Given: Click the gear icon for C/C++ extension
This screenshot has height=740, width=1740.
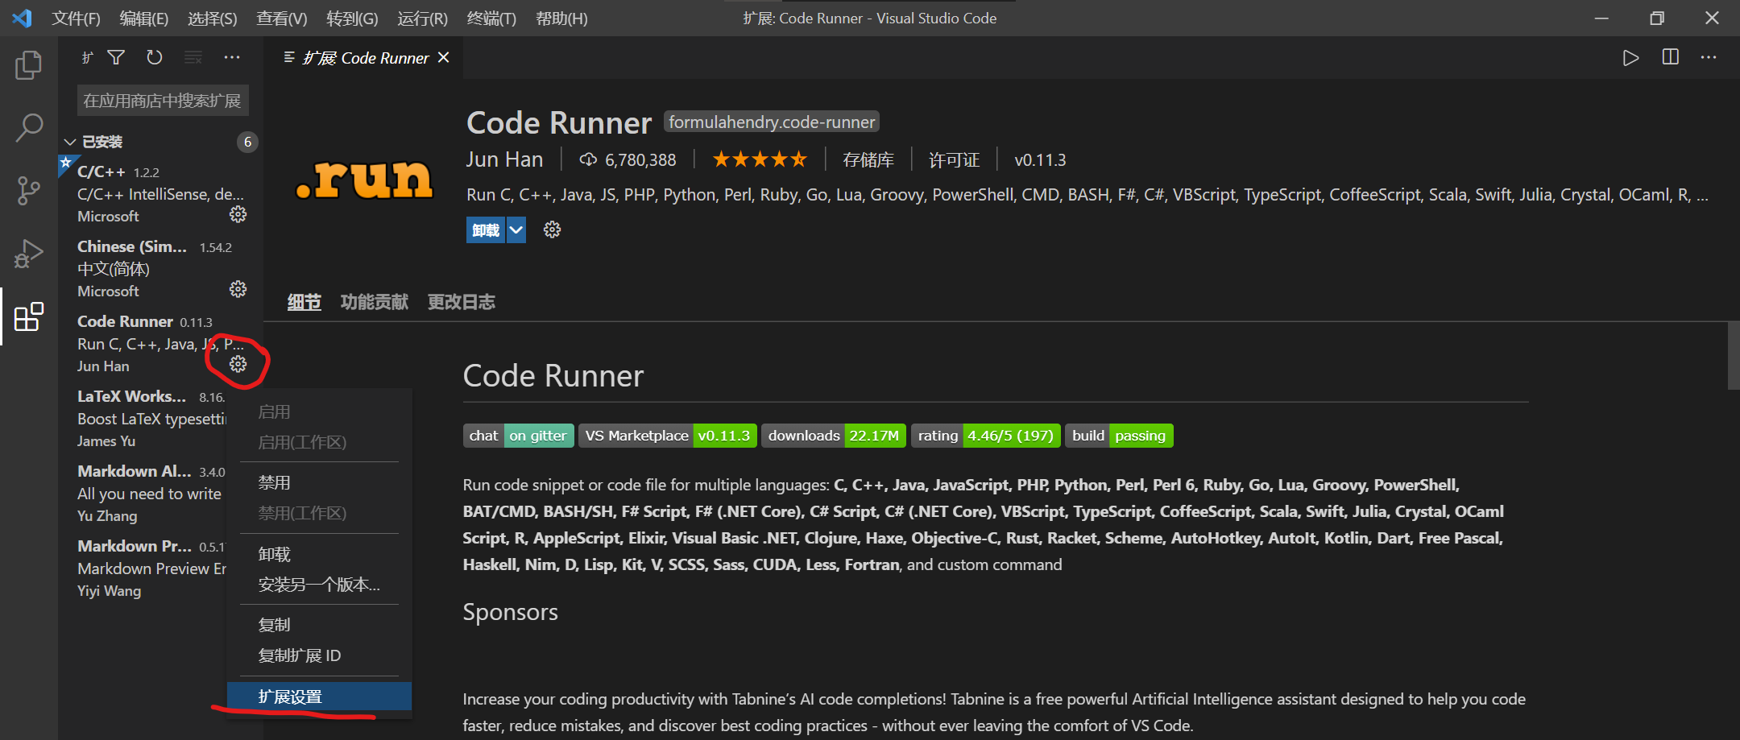Looking at the screenshot, I should pyautogui.click(x=238, y=214).
